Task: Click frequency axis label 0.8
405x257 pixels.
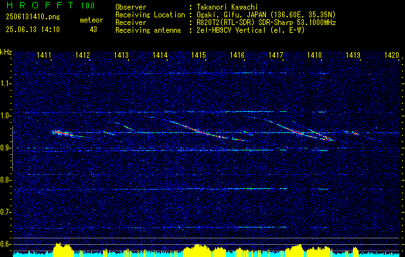Action: tap(5, 180)
